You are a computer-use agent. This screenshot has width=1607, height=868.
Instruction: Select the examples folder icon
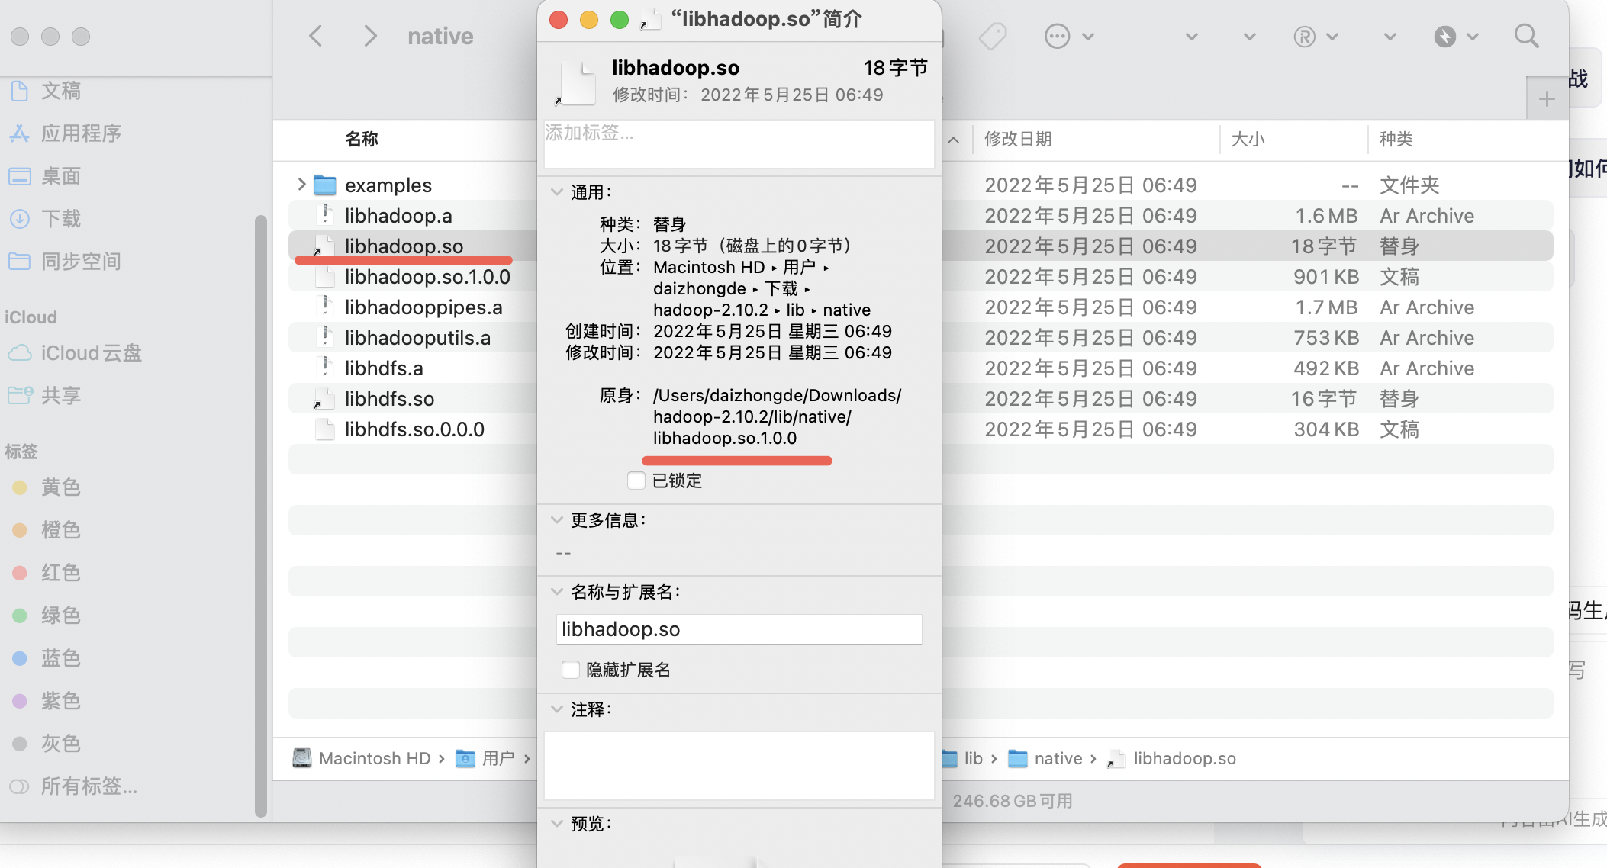point(325,185)
